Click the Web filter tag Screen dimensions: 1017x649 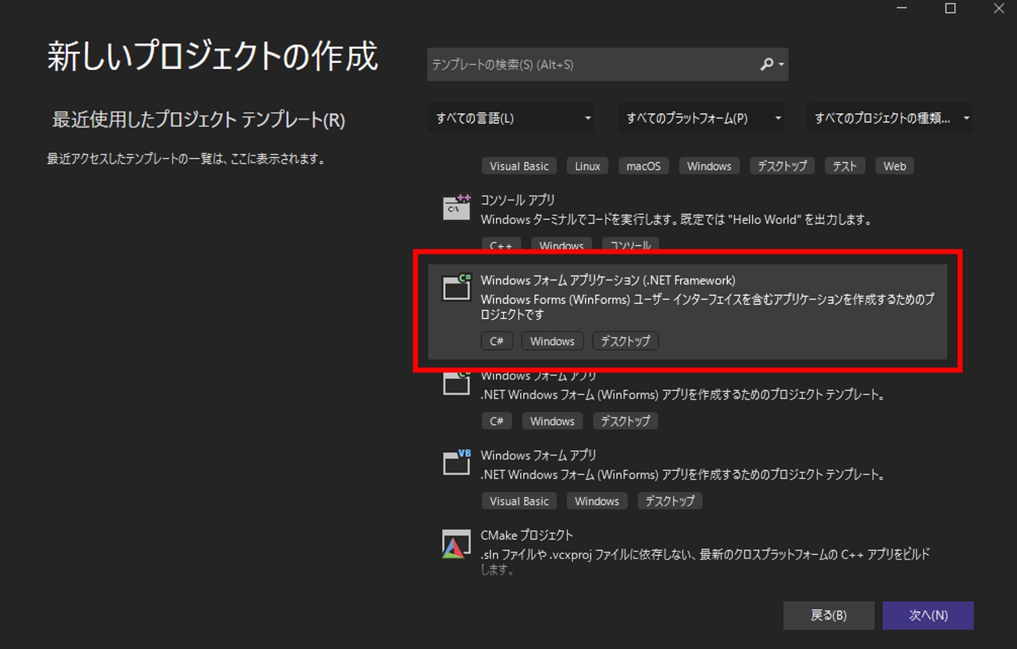[895, 166]
